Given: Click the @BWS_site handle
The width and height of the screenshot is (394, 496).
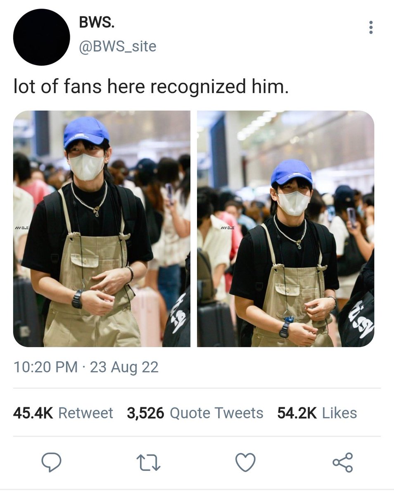Looking at the screenshot, I should [x=118, y=46].
